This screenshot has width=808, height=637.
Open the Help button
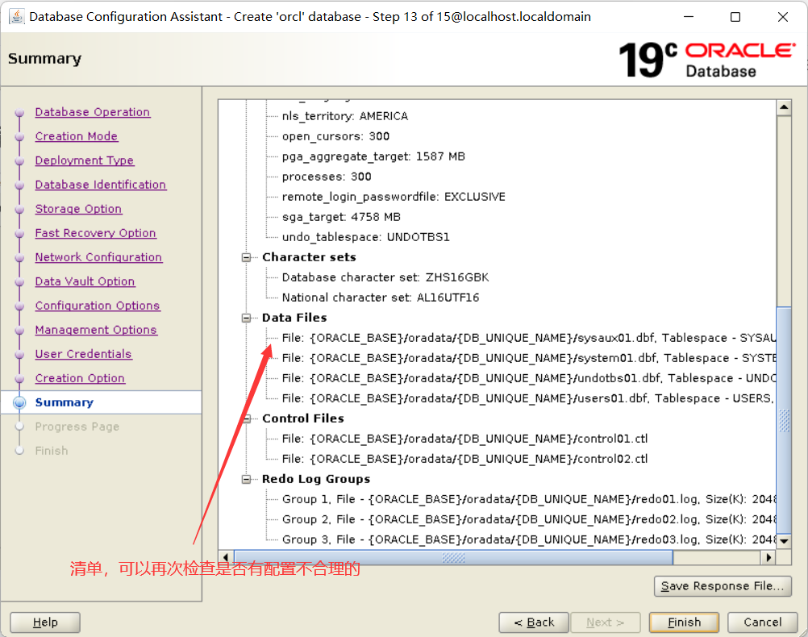pyautogui.click(x=45, y=622)
